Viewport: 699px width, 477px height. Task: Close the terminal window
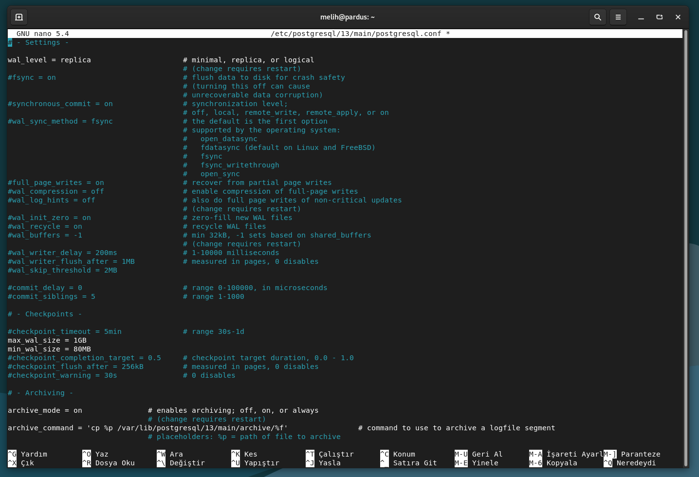click(x=678, y=17)
